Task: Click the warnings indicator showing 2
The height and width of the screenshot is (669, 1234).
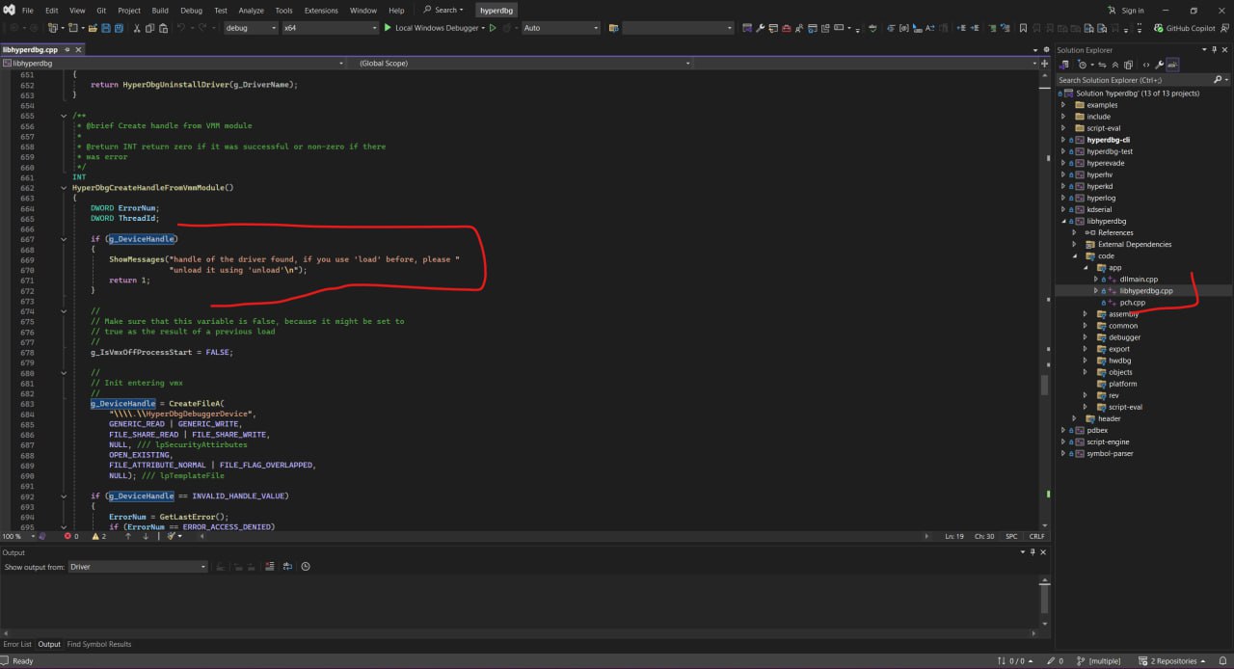Action: (98, 536)
